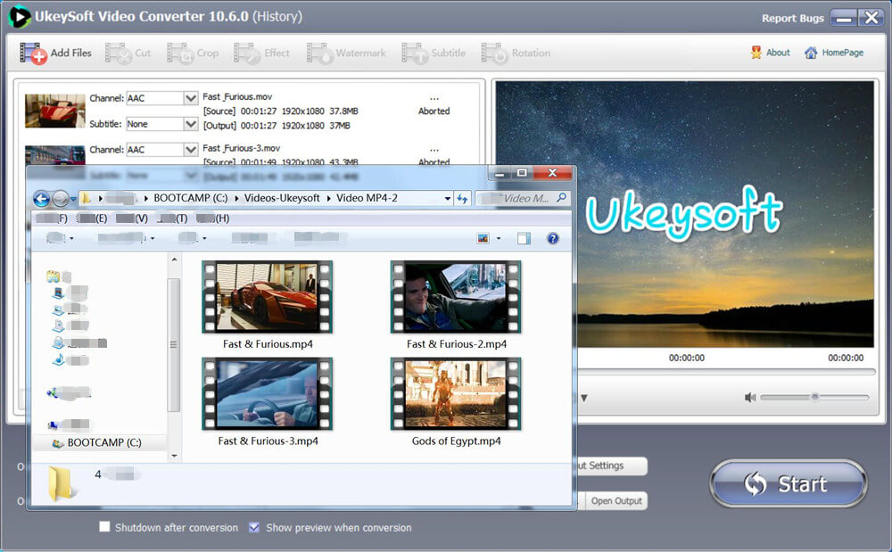Click the Videos-Ukeysoft breadcrumb
892x552 pixels.
(282, 198)
